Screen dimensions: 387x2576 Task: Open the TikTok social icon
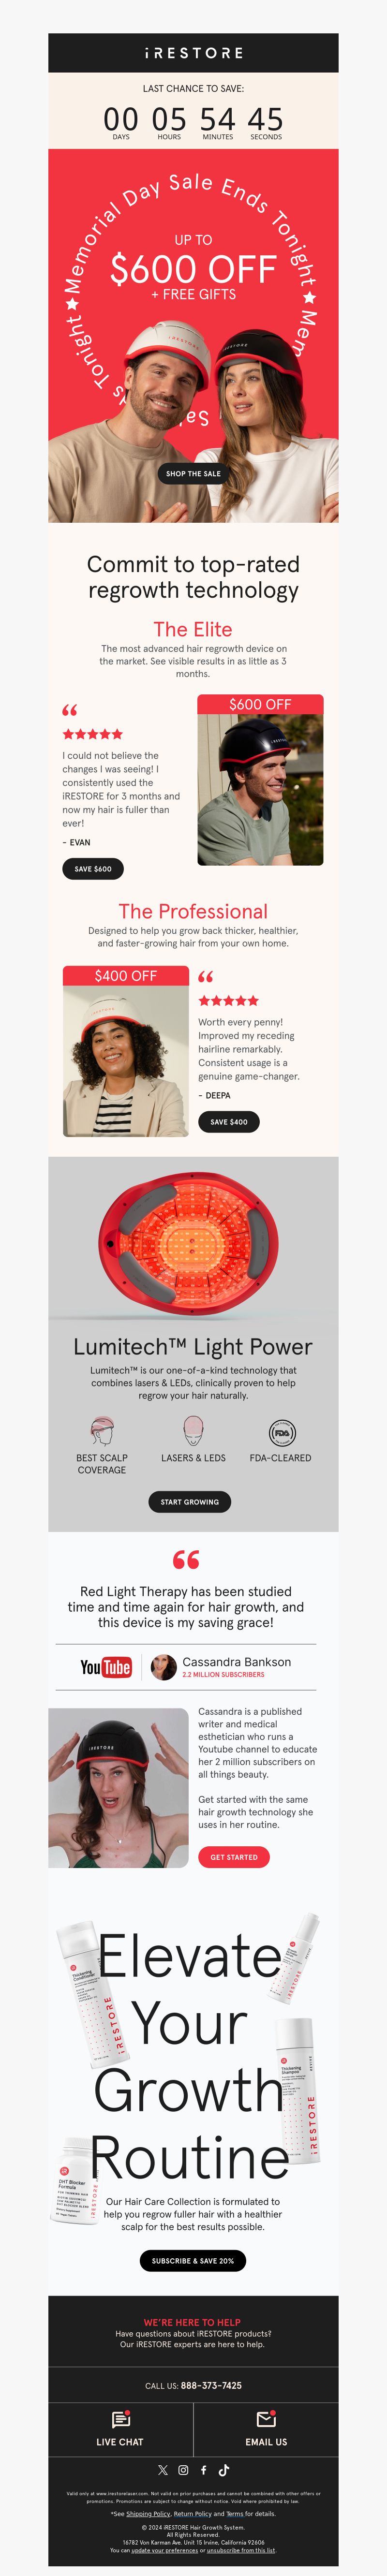point(224,2469)
